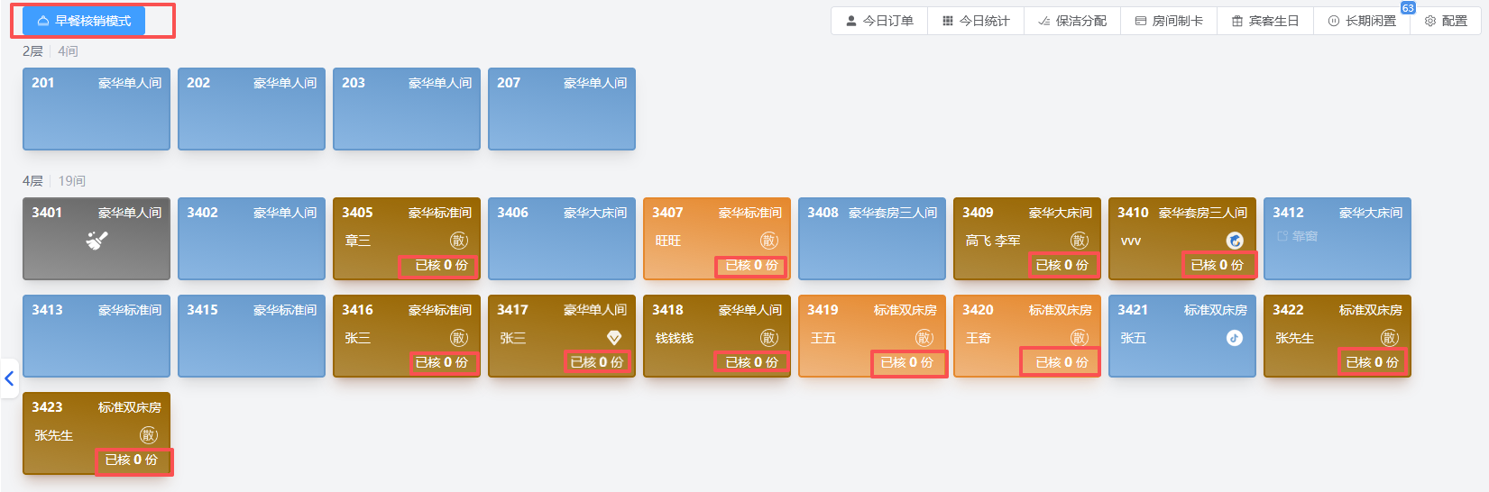Click the 散 icon on room 3405

point(459,241)
